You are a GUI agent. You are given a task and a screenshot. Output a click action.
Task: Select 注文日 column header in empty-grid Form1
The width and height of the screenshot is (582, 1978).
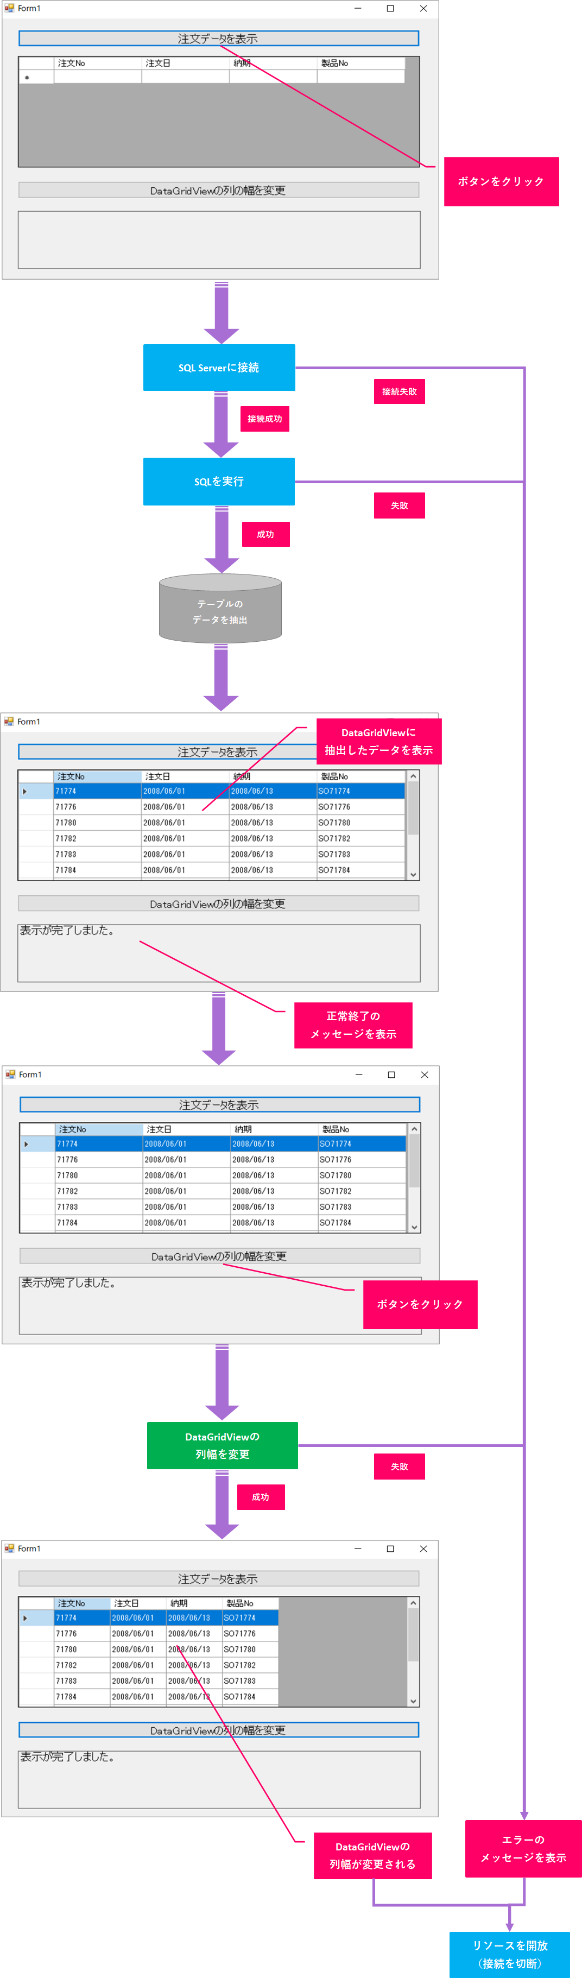(x=186, y=63)
